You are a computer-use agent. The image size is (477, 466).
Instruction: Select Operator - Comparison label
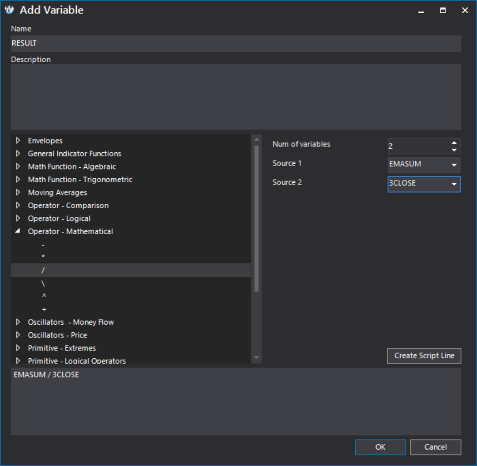pyautogui.click(x=68, y=206)
